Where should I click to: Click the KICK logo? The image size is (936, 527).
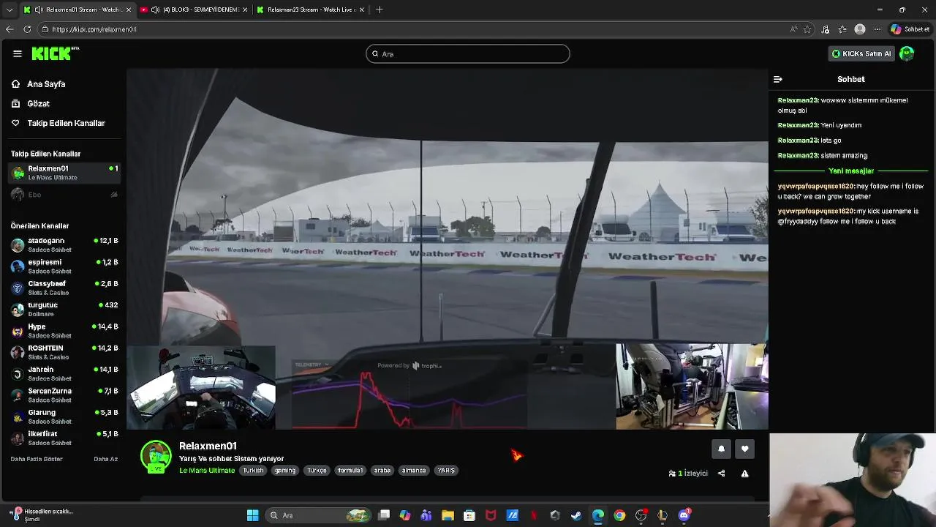point(54,53)
